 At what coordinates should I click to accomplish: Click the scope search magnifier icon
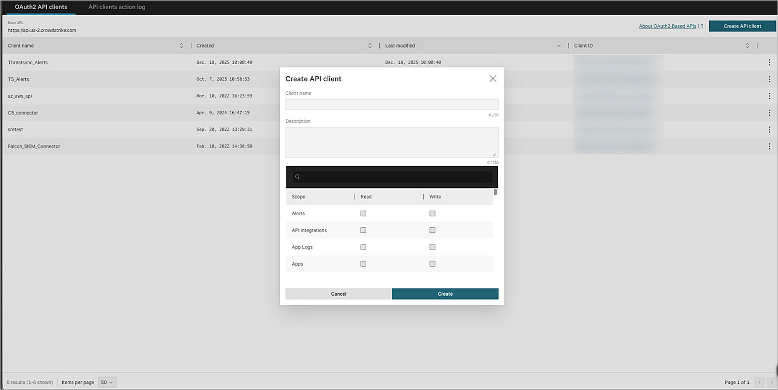click(x=297, y=177)
